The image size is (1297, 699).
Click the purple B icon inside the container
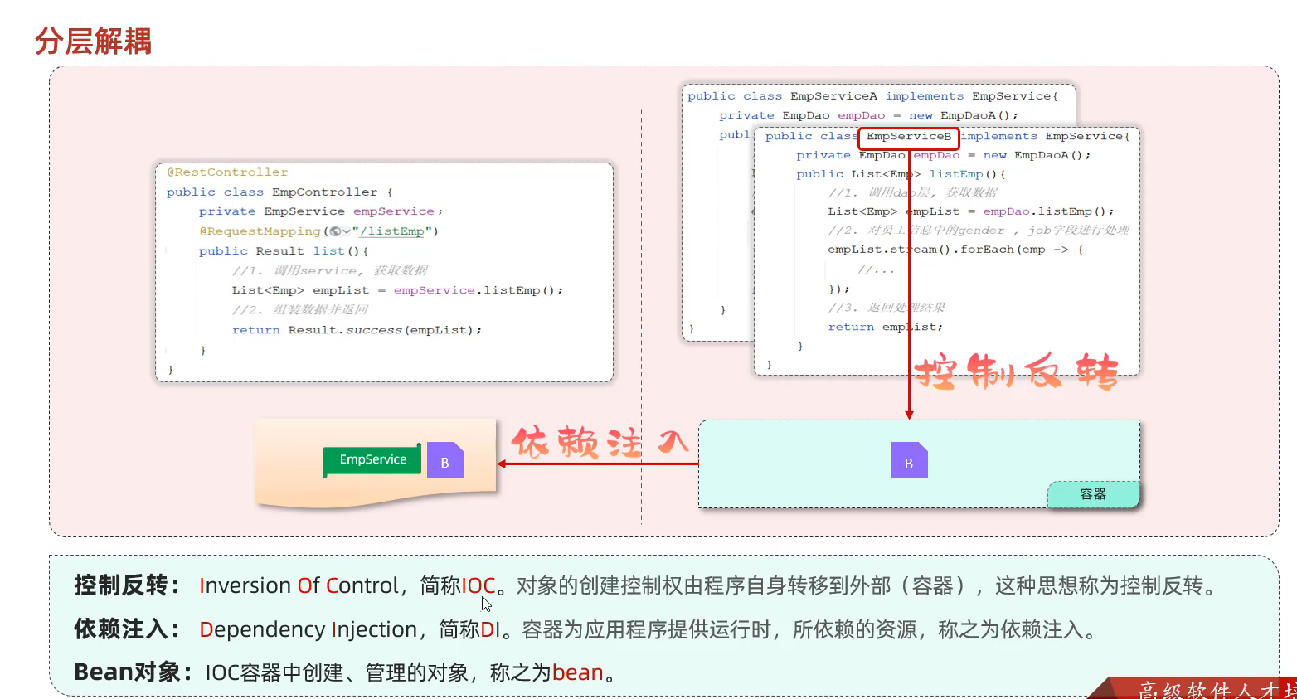tap(909, 461)
